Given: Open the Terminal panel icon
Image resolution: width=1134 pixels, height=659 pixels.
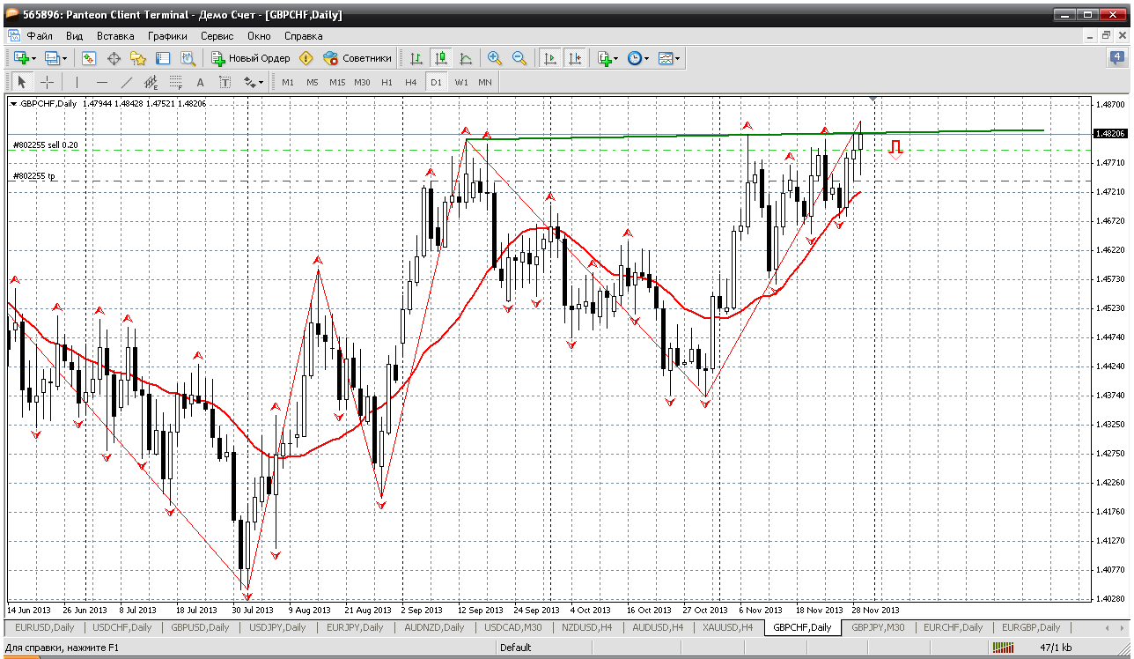Looking at the screenshot, I should pyautogui.click(x=163, y=58).
